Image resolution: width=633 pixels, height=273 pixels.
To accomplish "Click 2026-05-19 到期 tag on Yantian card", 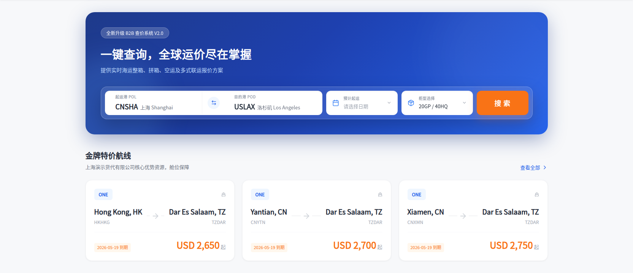I will coord(269,248).
